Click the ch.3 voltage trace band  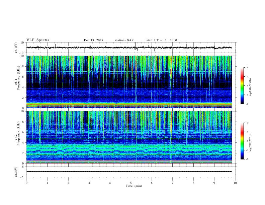click(129, 172)
